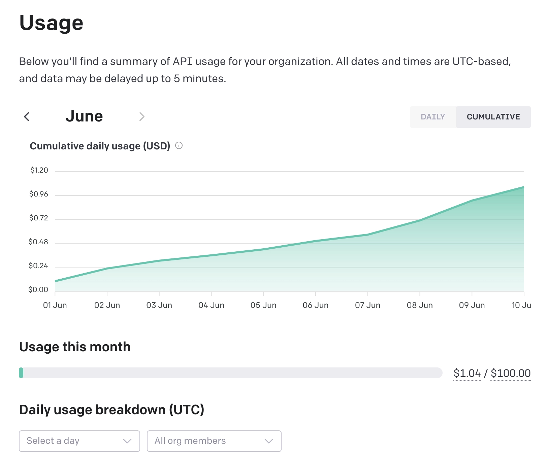Image resolution: width=547 pixels, height=463 pixels.
Task: Open the Select a day dropdown
Action: pyautogui.click(x=79, y=441)
